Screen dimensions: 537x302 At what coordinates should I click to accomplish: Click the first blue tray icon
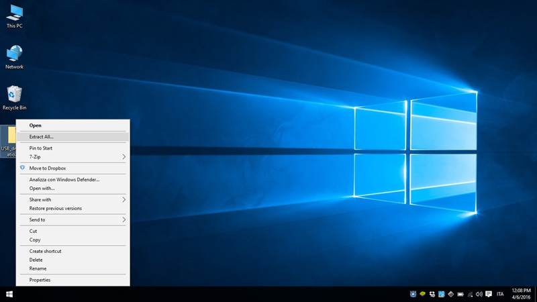pyautogui.click(x=413, y=294)
